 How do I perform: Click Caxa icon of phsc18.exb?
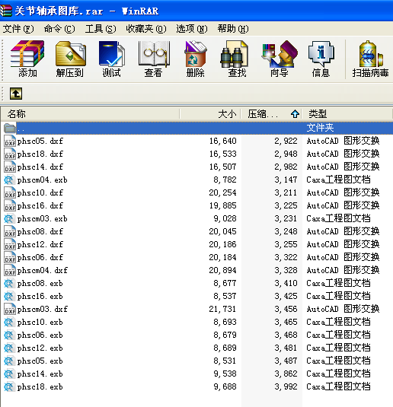point(9,386)
